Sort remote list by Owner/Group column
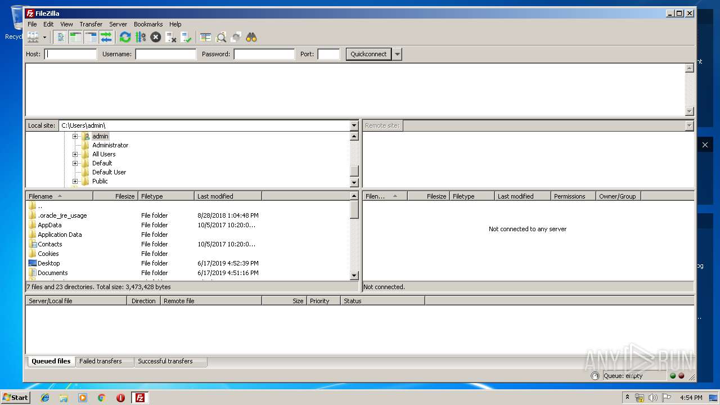This screenshot has width=720, height=405. pos(618,196)
